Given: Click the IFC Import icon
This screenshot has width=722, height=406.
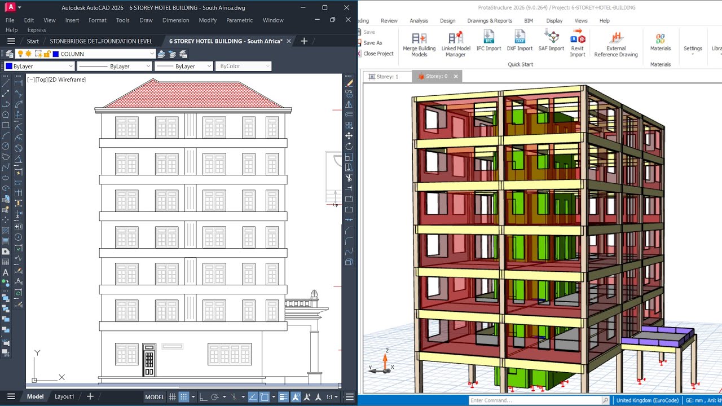Looking at the screenshot, I should point(488,41).
